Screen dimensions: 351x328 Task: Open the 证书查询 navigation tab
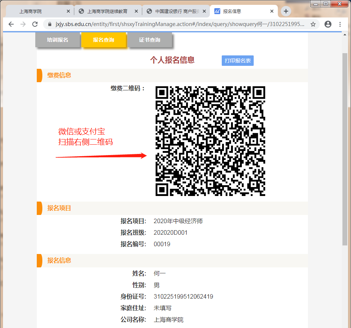click(150, 40)
